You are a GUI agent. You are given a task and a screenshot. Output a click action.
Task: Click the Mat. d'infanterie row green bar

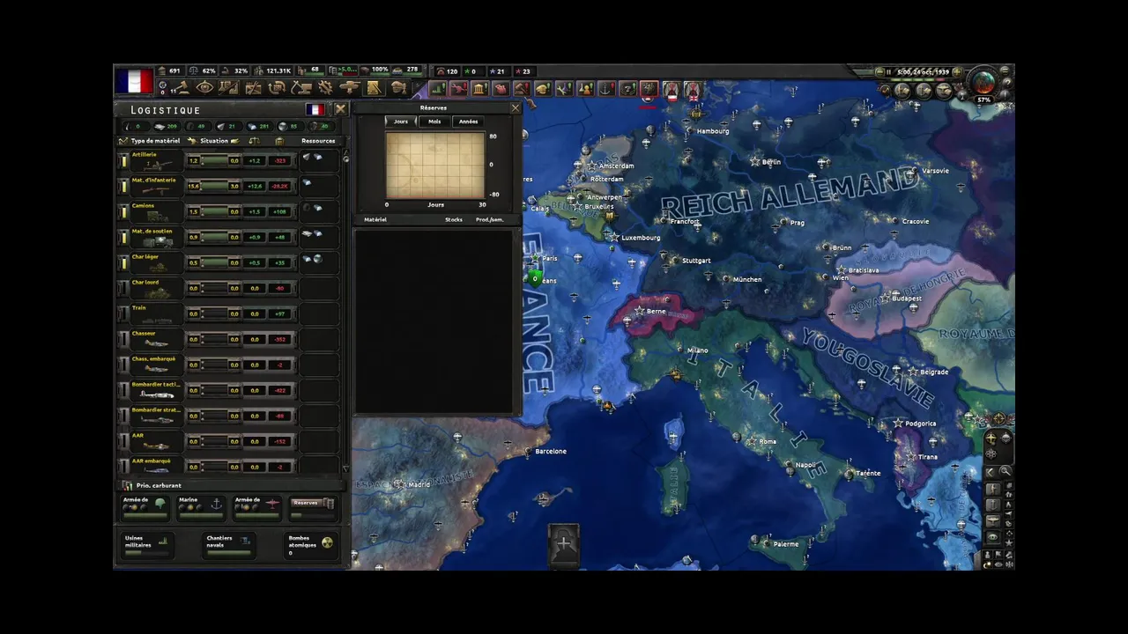pos(214,187)
